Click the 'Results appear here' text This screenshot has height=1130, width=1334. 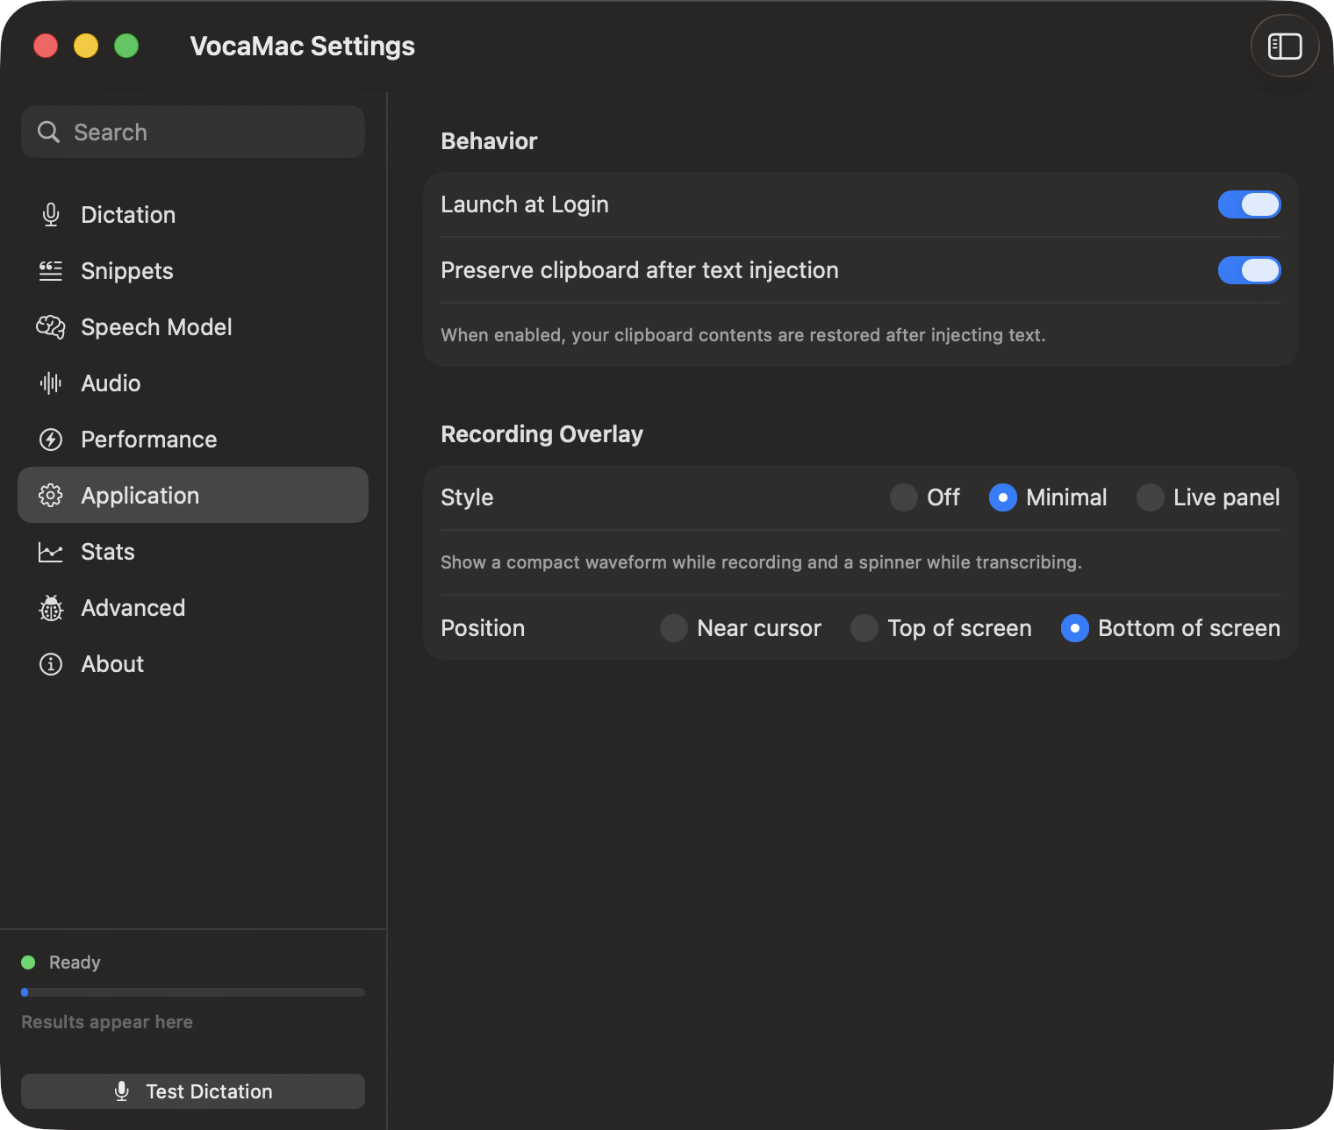point(107,1022)
